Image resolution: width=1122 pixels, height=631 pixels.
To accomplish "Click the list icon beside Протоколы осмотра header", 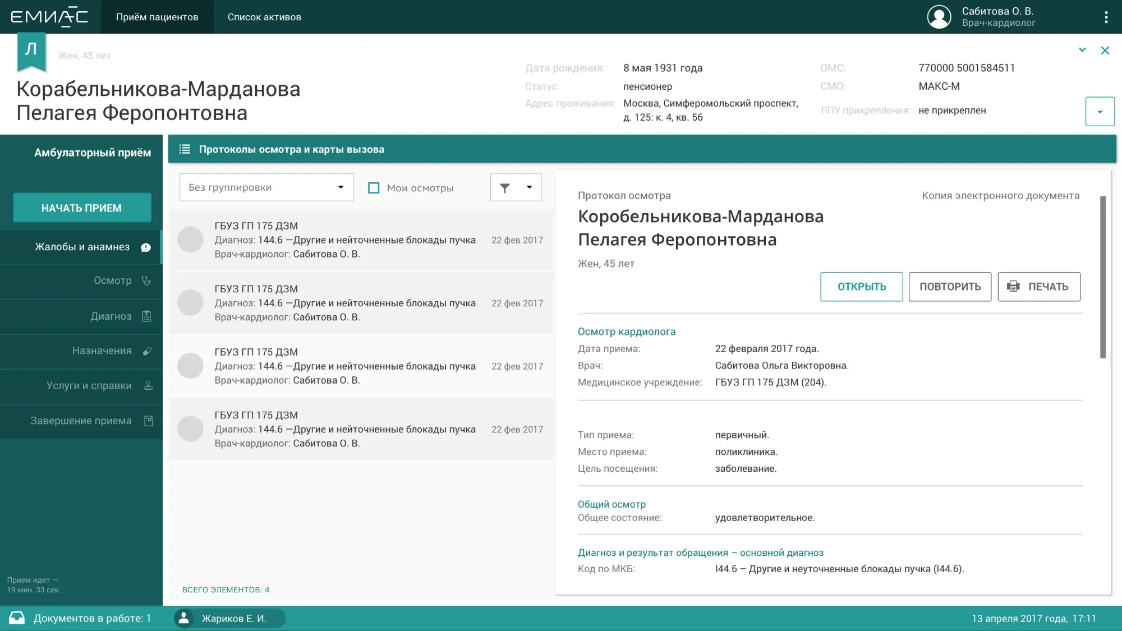I will (x=185, y=149).
